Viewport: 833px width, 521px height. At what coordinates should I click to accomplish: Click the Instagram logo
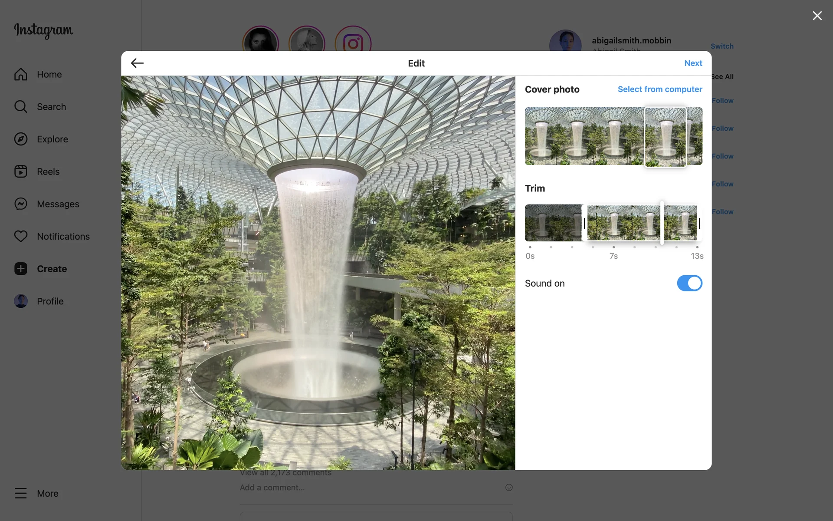pos(43,30)
